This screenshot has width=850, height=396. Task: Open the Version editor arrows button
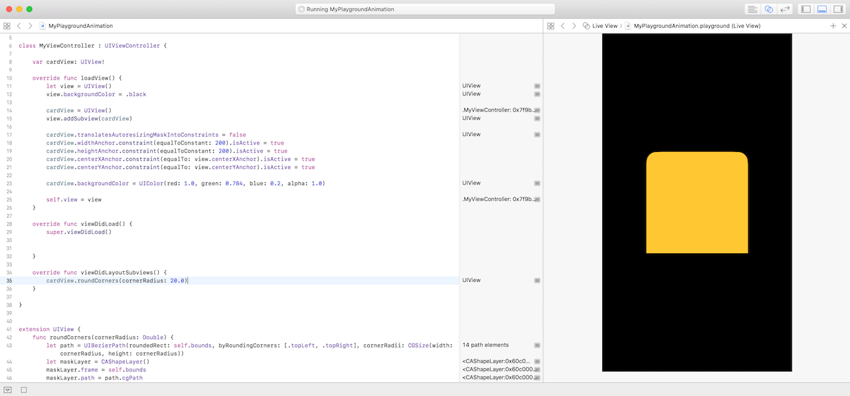click(x=785, y=9)
